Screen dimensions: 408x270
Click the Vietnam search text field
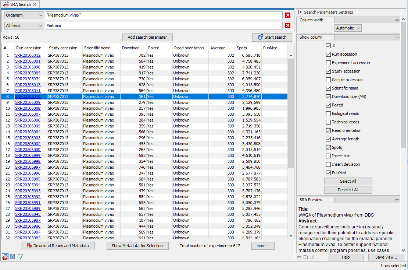coord(164,25)
